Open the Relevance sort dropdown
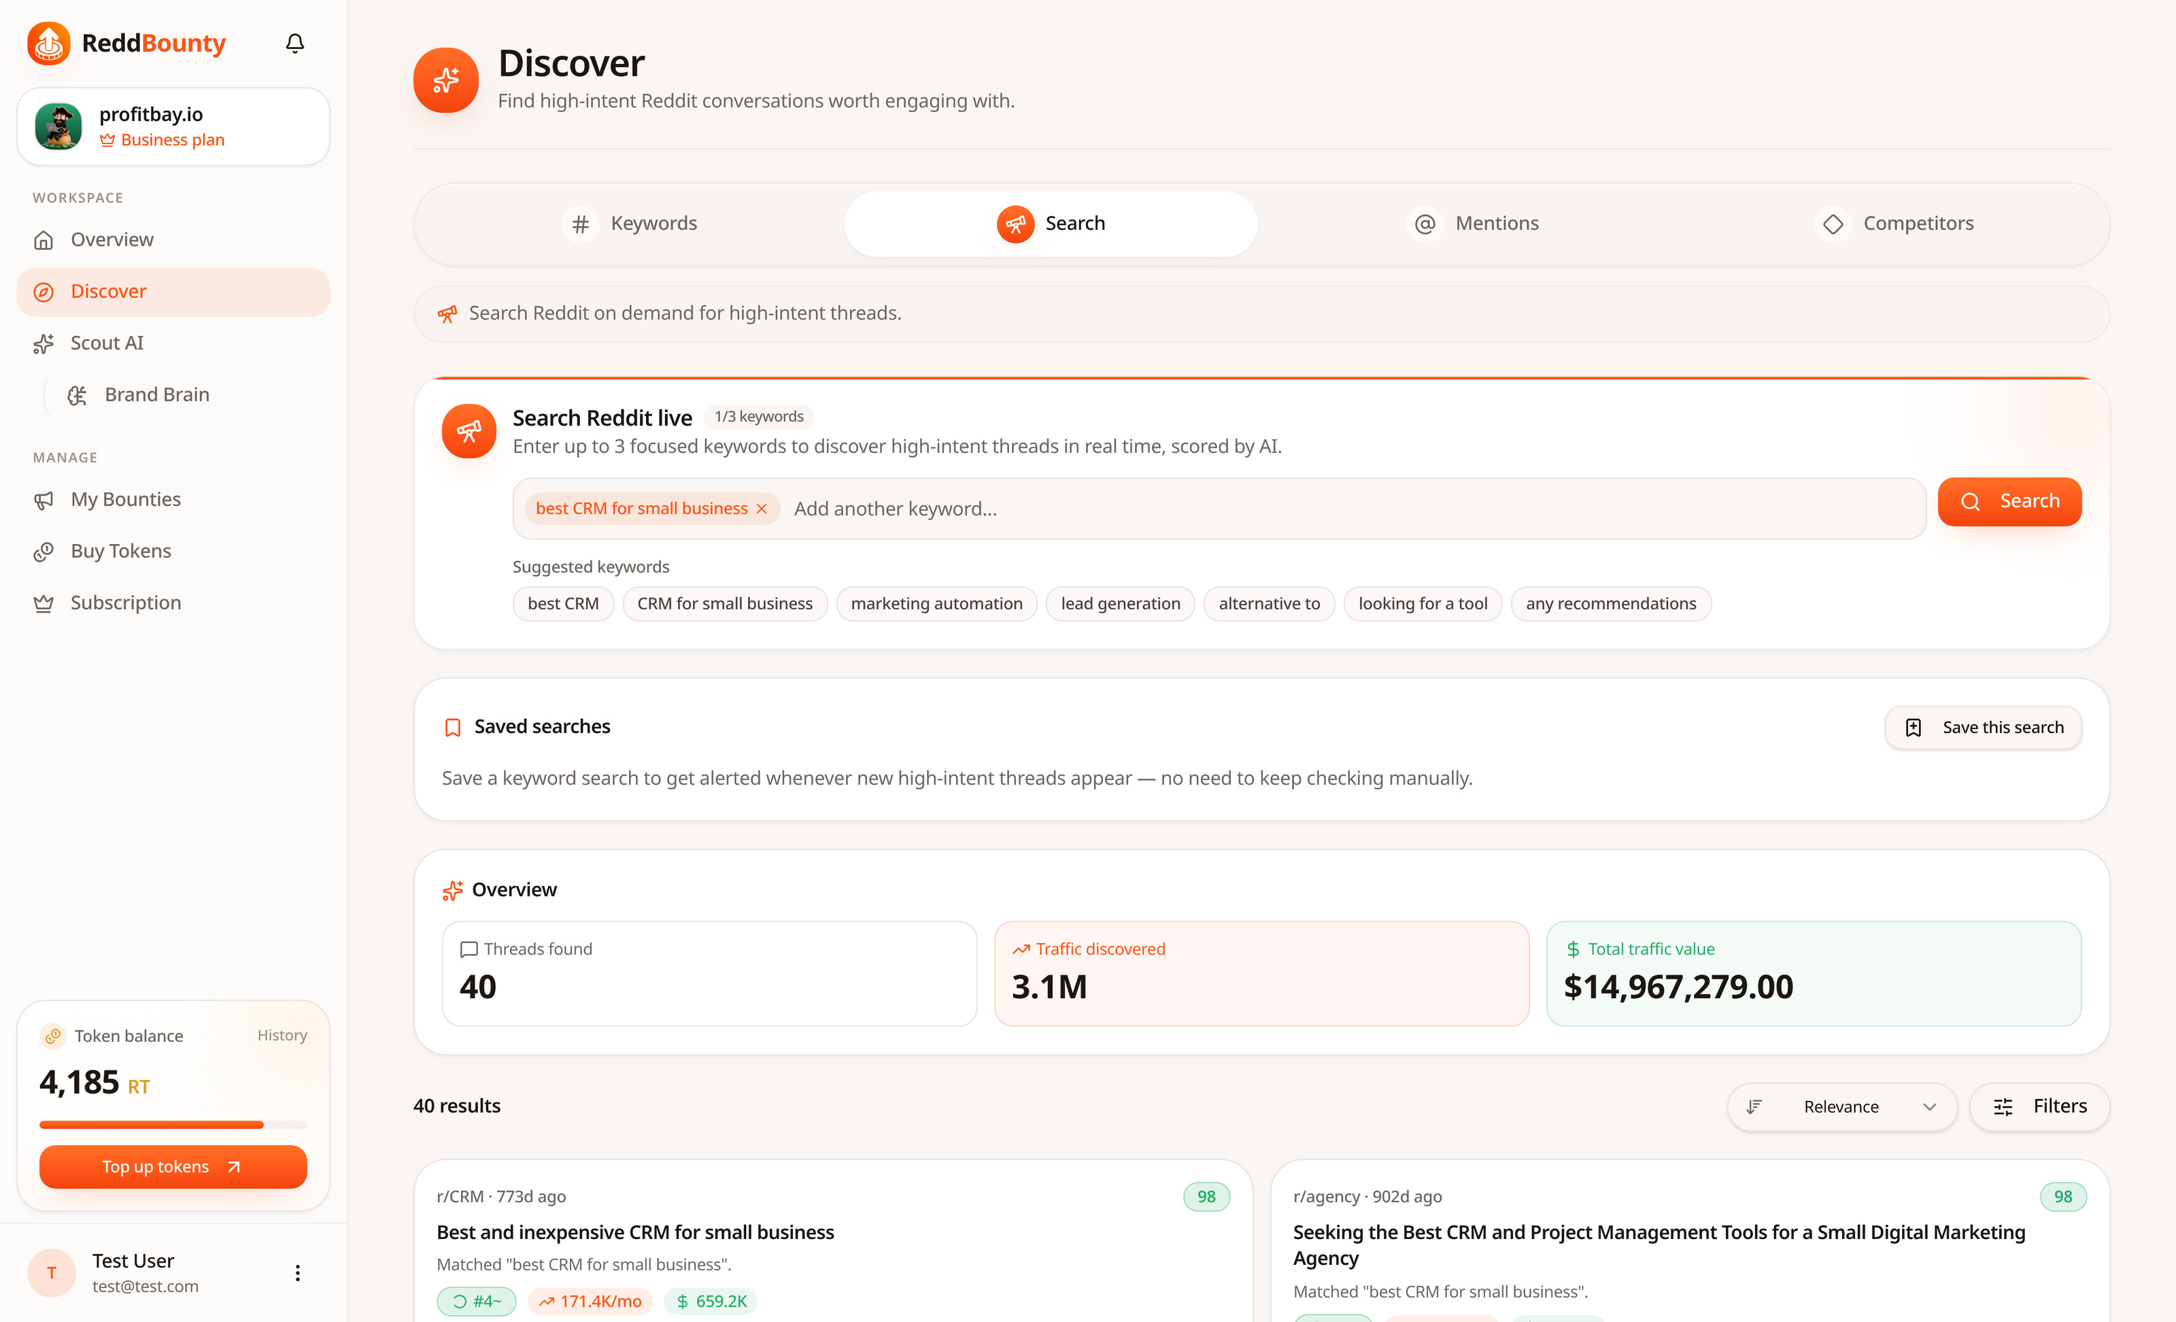The width and height of the screenshot is (2176, 1322). [1842, 1107]
